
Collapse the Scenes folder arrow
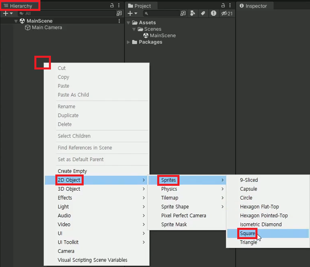tap(134, 29)
